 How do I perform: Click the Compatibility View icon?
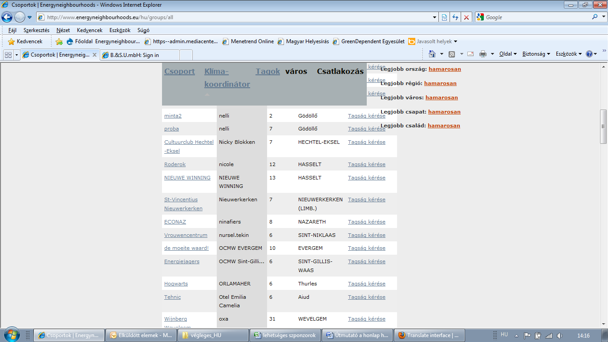444,17
